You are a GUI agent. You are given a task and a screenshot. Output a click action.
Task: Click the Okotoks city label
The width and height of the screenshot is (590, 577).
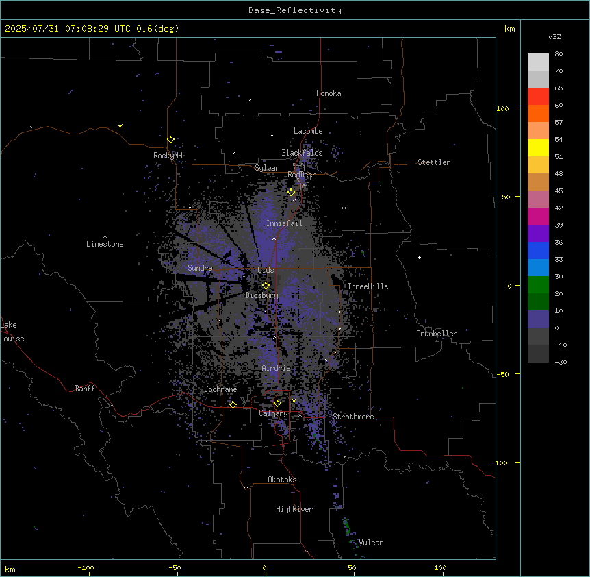[282, 480]
